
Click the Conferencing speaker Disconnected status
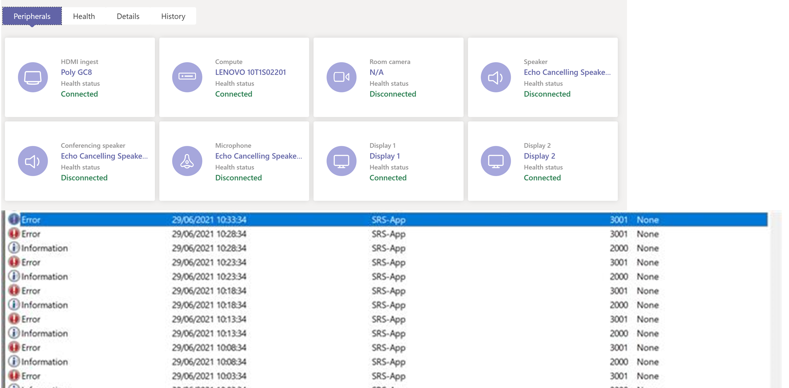(x=84, y=178)
